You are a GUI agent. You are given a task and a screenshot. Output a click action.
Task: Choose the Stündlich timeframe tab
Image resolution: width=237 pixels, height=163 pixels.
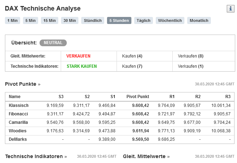pyautogui.click(x=93, y=20)
